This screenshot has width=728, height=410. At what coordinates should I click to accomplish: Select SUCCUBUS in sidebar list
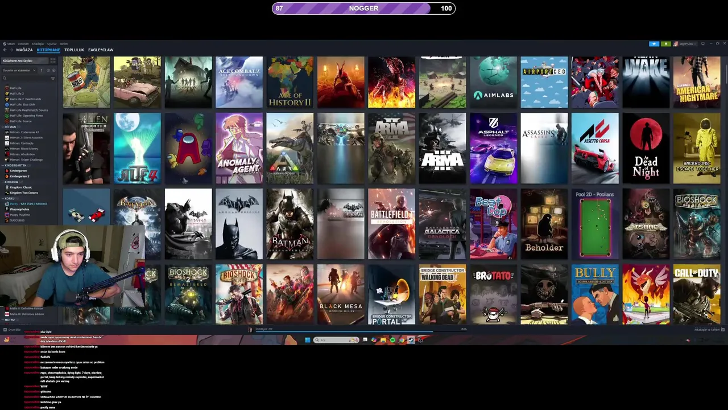click(16, 220)
